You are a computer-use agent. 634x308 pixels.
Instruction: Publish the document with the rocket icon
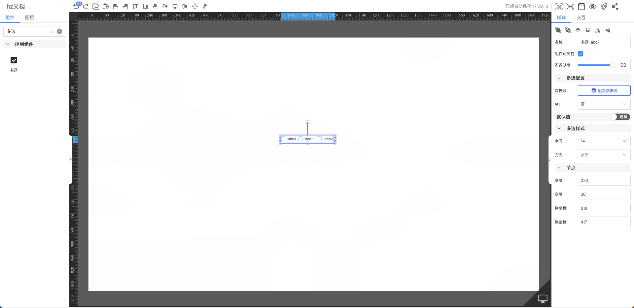pos(604,6)
